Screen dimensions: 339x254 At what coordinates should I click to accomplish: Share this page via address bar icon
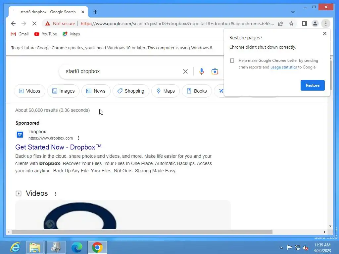click(x=281, y=23)
